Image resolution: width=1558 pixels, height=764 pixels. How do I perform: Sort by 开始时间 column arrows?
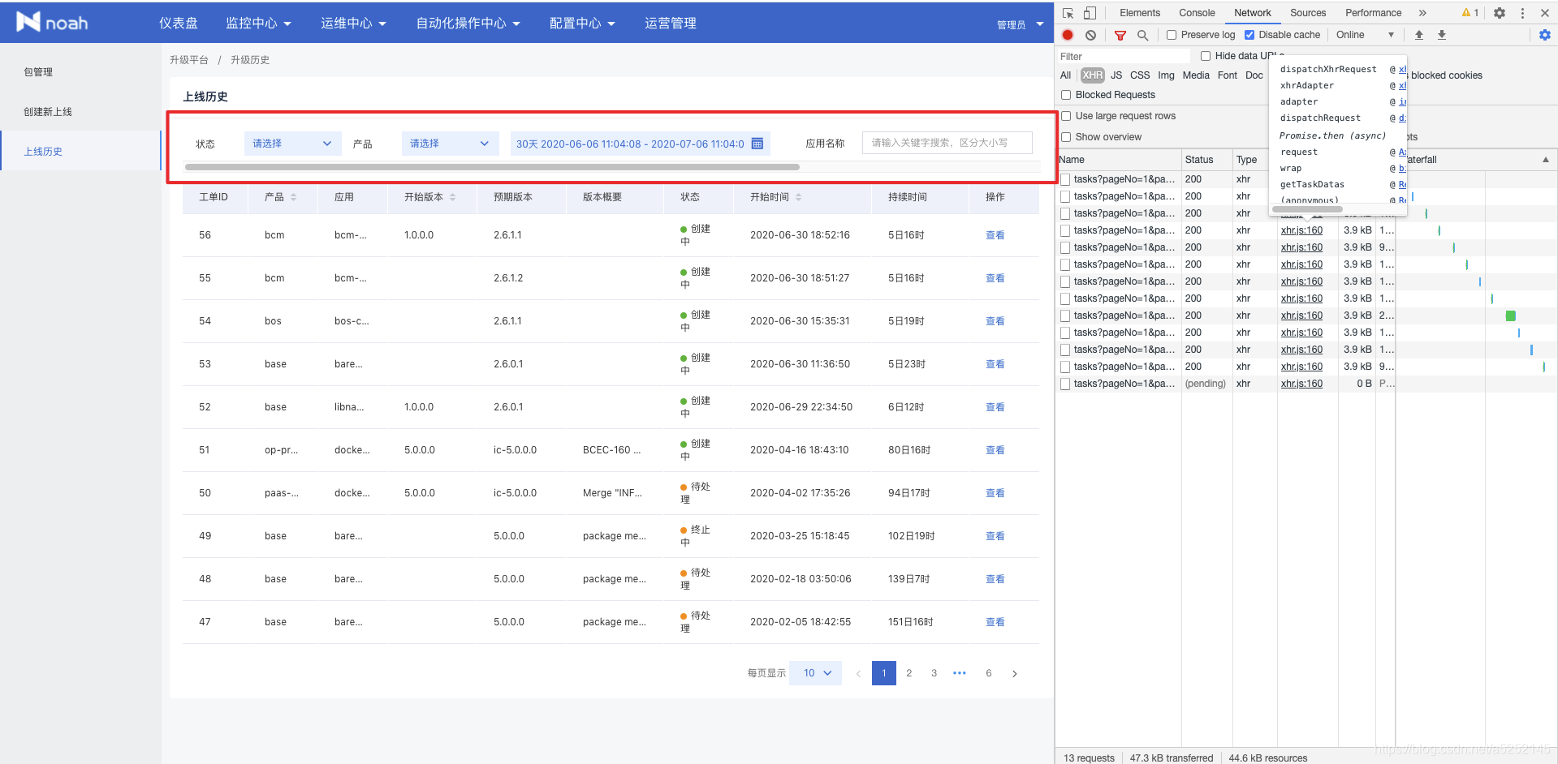[798, 197]
